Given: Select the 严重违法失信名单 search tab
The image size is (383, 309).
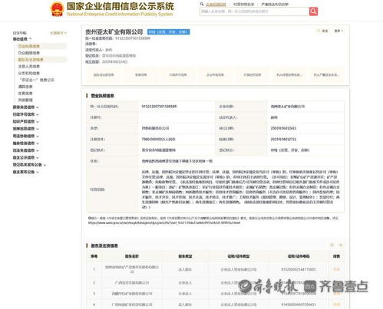Looking at the screenshot, I should [x=275, y=5].
